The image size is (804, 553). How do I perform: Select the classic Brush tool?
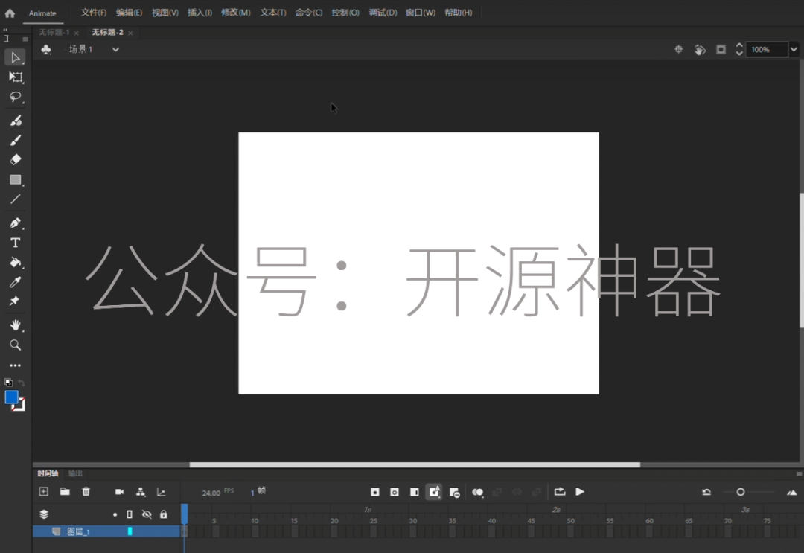[16, 140]
